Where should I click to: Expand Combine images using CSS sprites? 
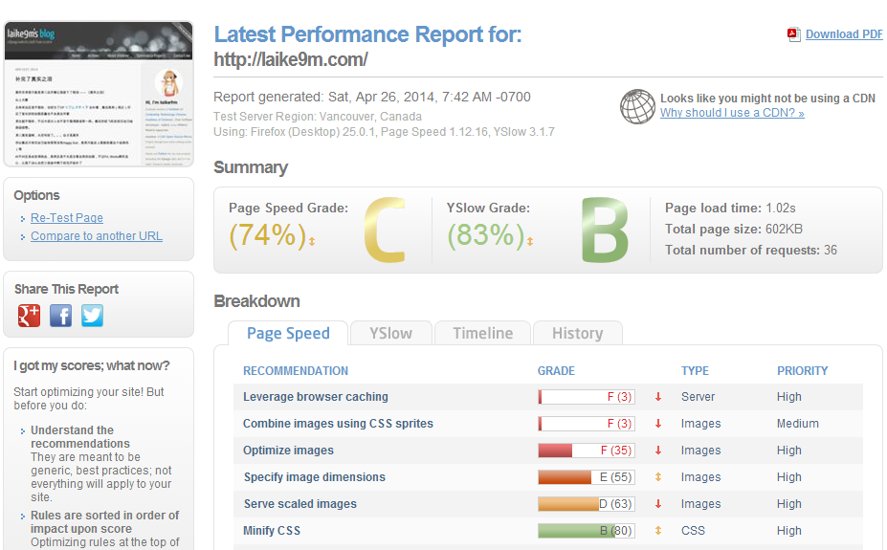[339, 424]
